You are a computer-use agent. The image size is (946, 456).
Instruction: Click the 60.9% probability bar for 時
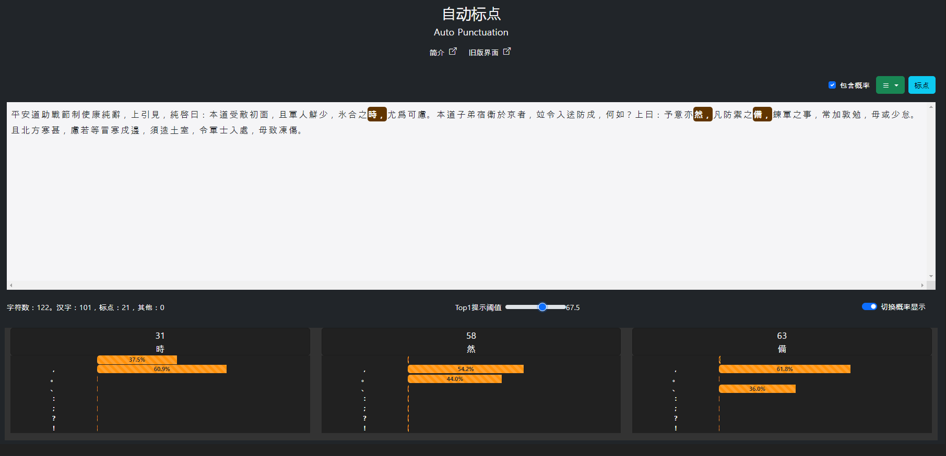point(162,369)
